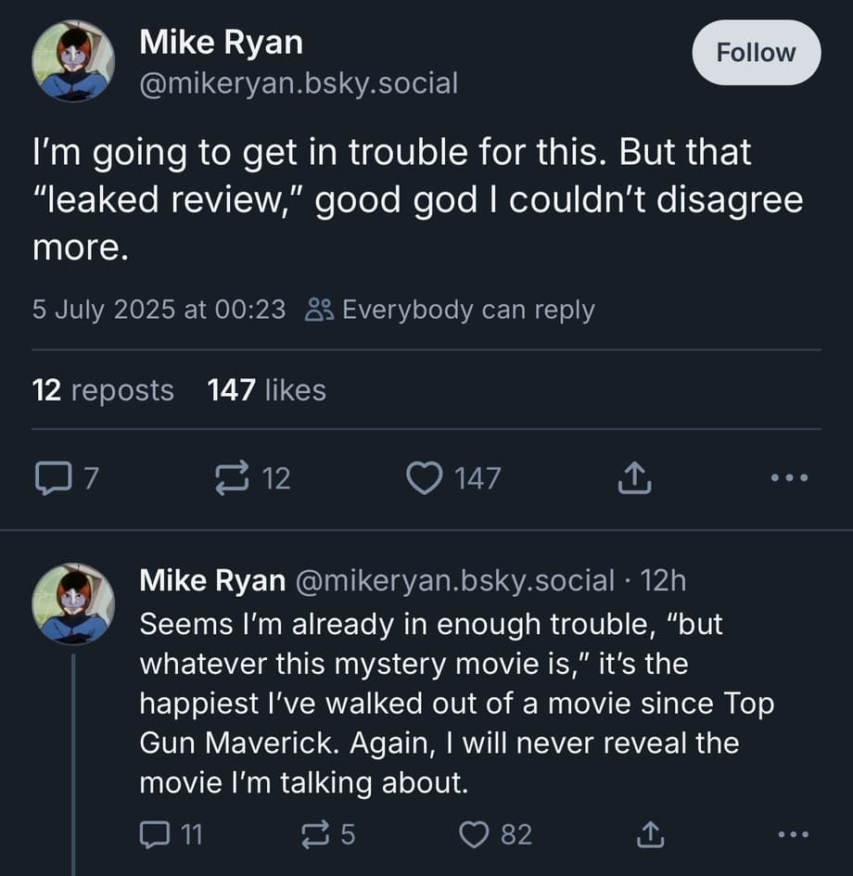Open Mike Ryan's avatar on the reply
Image resolution: width=853 pixels, height=876 pixels.
[x=72, y=603]
